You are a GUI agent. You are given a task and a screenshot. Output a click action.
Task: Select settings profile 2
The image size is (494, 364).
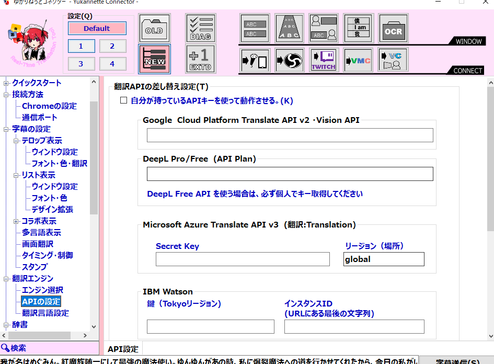(112, 46)
